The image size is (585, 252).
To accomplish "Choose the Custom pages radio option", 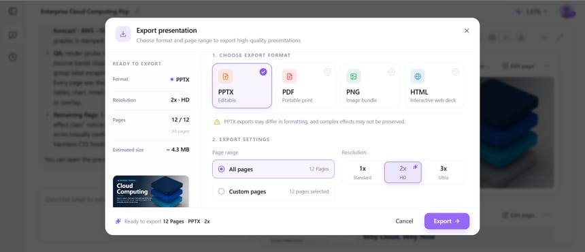I will (x=273, y=191).
